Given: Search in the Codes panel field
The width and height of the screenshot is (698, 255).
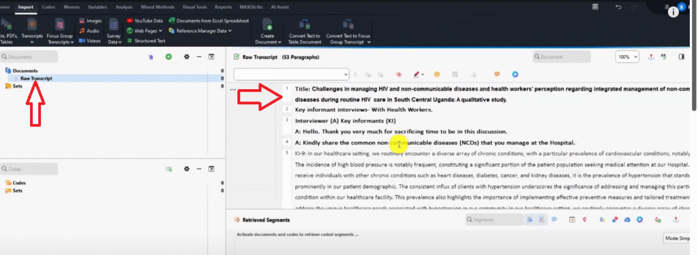Looking at the screenshot, I should coord(29,169).
